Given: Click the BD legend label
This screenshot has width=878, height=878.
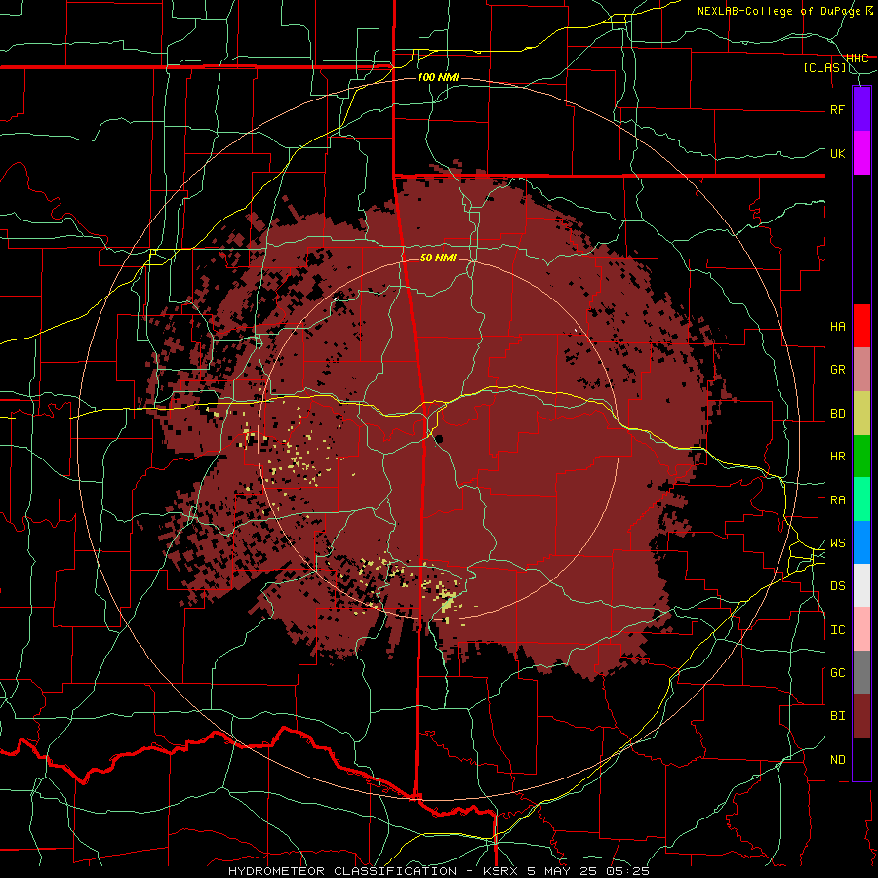Looking at the screenshot, I should (838, 414).
